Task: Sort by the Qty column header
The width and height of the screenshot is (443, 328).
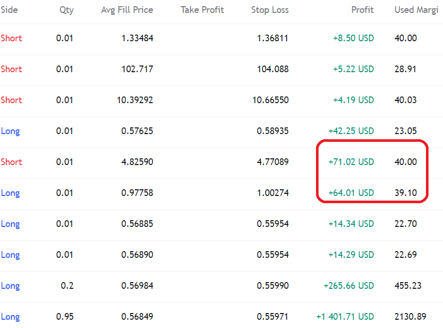Action: click(67, 10)
